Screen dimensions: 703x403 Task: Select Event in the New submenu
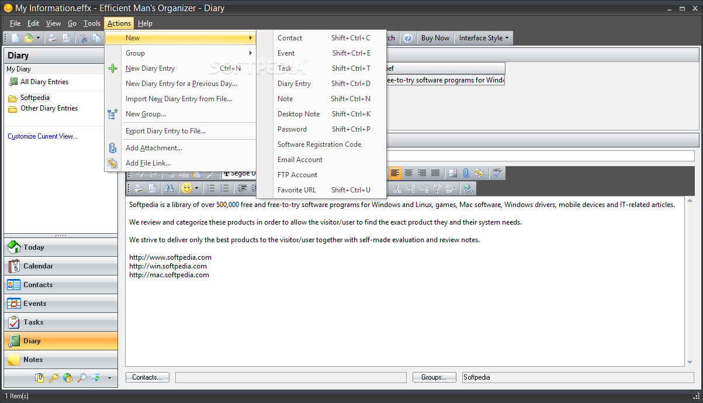tap(321, 53)
